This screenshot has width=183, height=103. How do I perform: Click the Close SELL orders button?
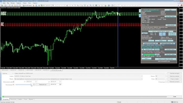170,55
